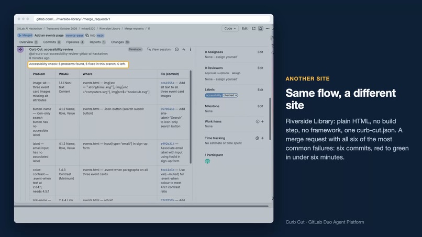Click the mikey9220 breadcrumb

(x=88, y=29)
